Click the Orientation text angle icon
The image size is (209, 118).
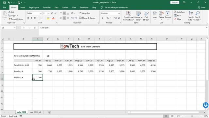pos(72,13)
